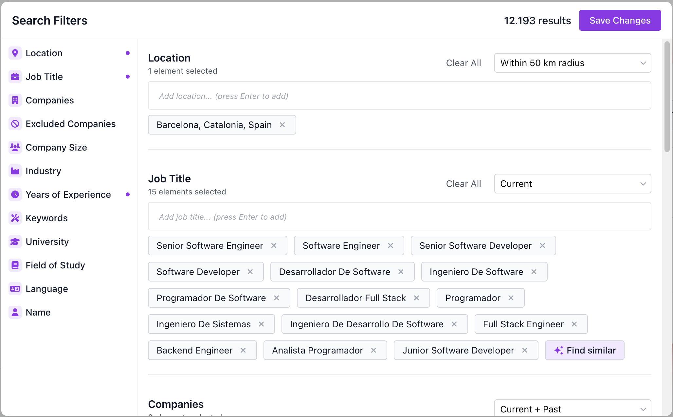Dismiss the Analista Programador tag

click(374, 350)
